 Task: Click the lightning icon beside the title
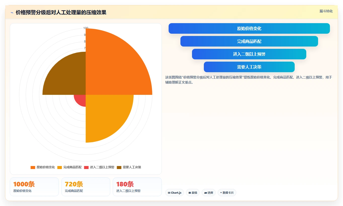(x=12, y=13)
